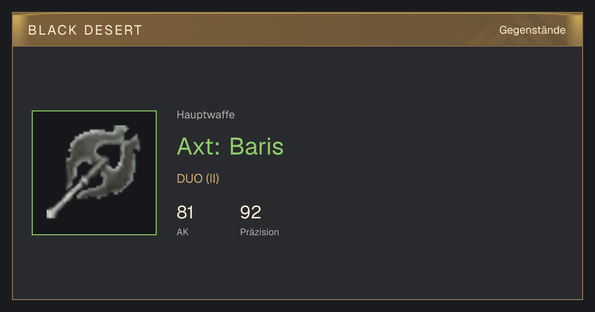Viewport: 595px width, 312px height.
Task: Click the letter D in DESERT title
Action: [88, 30]
